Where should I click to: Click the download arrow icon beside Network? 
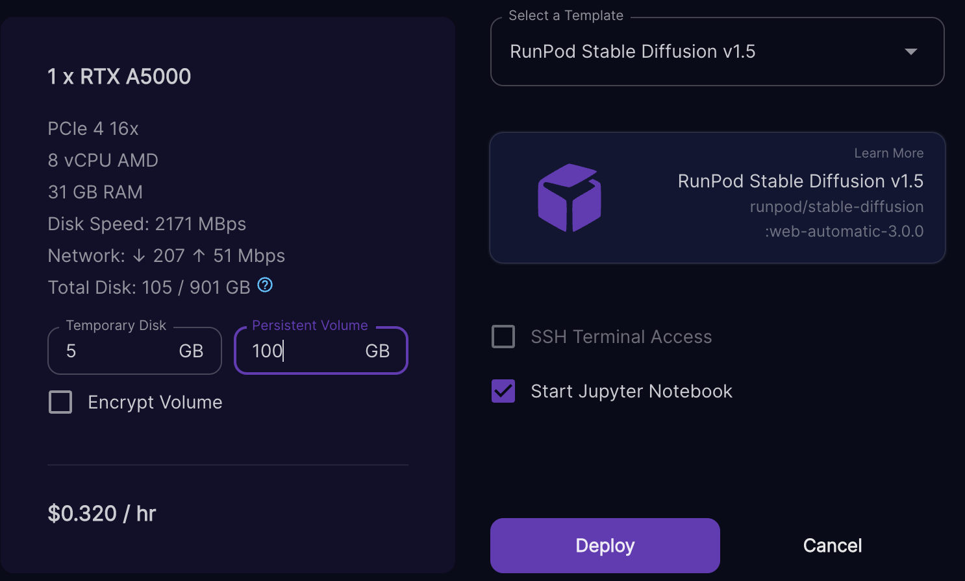(x=139, y=256)
